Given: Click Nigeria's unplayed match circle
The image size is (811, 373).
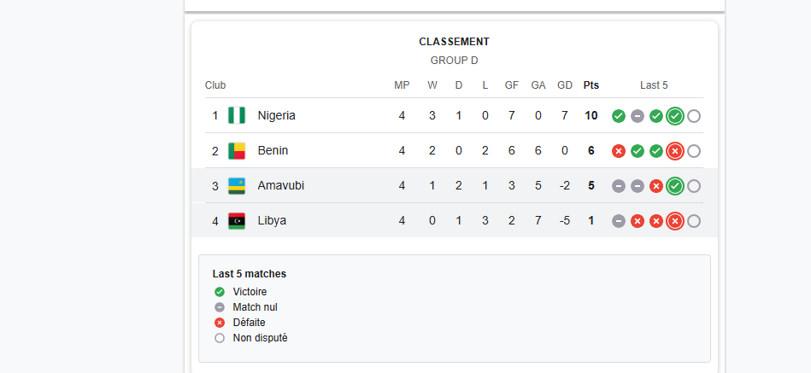Looking at the screenshot, I should coord(694,116).
